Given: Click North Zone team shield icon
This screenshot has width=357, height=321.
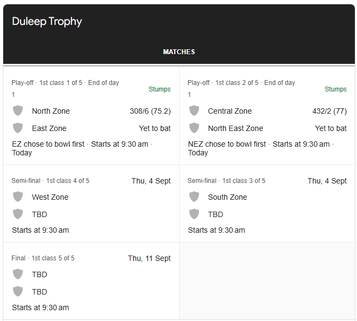Looking at the screenshot, I should tap(18, 111).
